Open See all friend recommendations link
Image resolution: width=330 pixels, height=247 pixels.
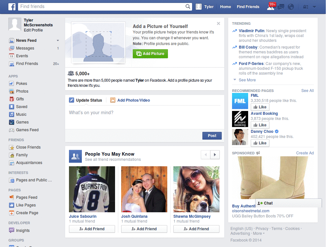tap(113, 160)
